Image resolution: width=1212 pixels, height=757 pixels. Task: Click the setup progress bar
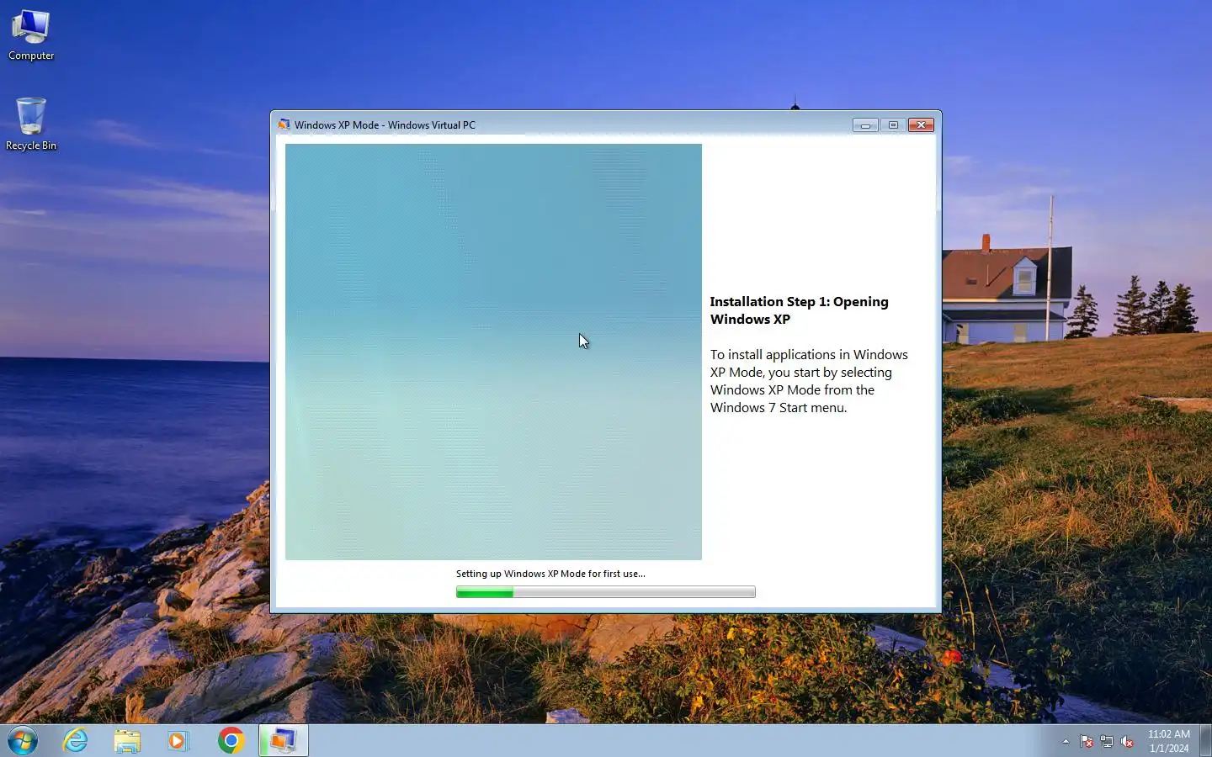pos(606,592)
